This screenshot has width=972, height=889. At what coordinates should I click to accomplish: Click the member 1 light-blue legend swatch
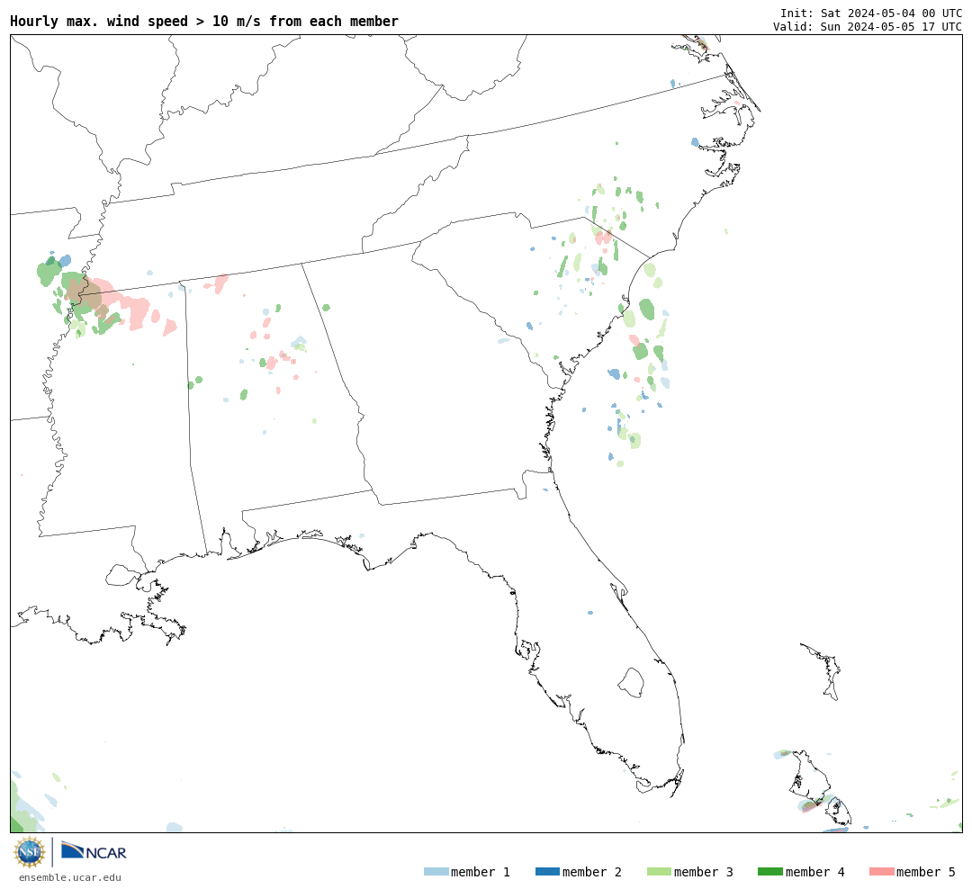[x=436, y=871]
